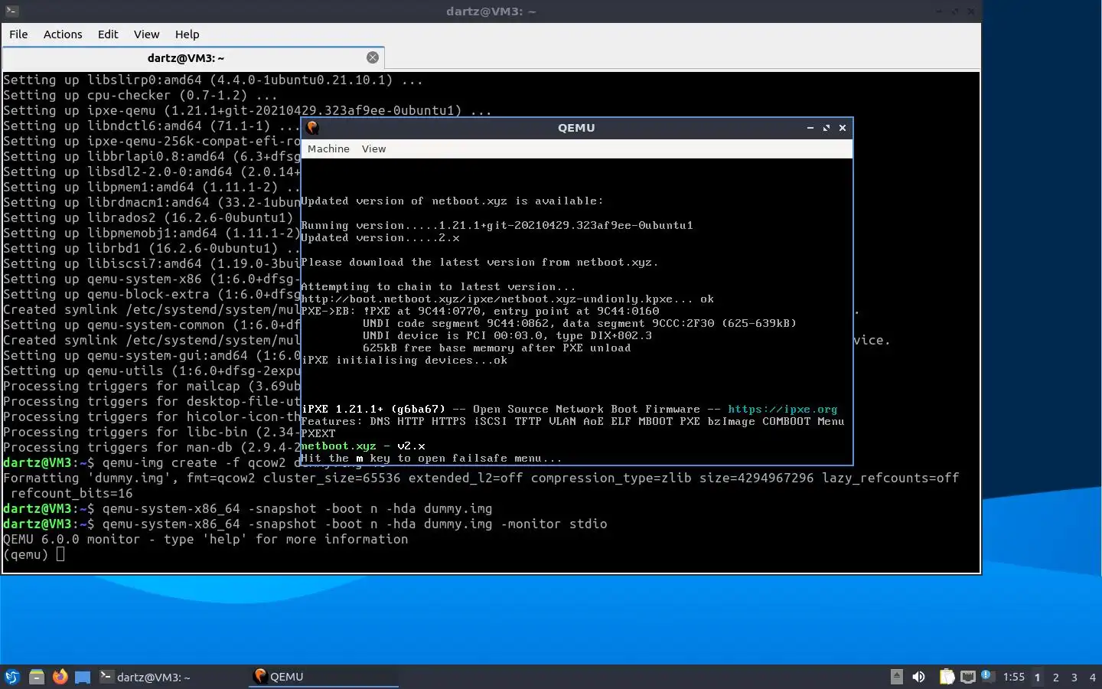Open removable media eject tray icon
Image resolution: width=1102 pixels, height=689 pixels.
pyautogui.click(x=897, y=677)
